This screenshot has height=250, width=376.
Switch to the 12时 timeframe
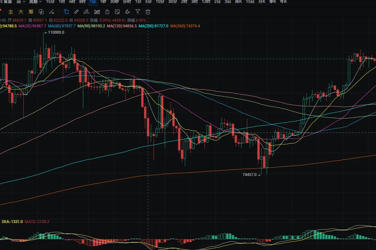(x=206, y=2)
